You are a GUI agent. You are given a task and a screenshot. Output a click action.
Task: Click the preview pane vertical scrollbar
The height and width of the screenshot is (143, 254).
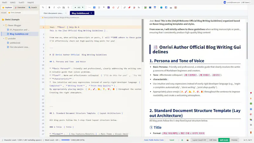(x=247, y=41)
